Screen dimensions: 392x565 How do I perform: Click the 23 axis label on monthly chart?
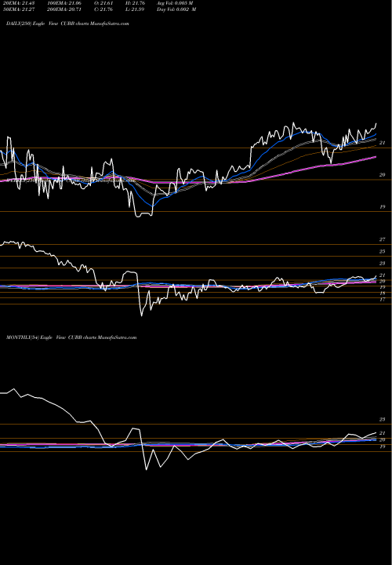coord(383,419)
